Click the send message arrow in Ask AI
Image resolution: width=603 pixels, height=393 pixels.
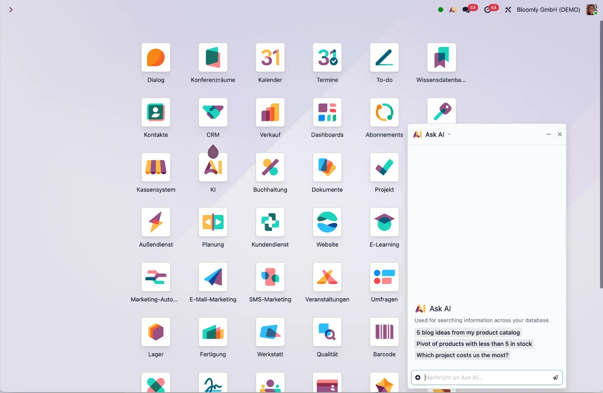555,377
